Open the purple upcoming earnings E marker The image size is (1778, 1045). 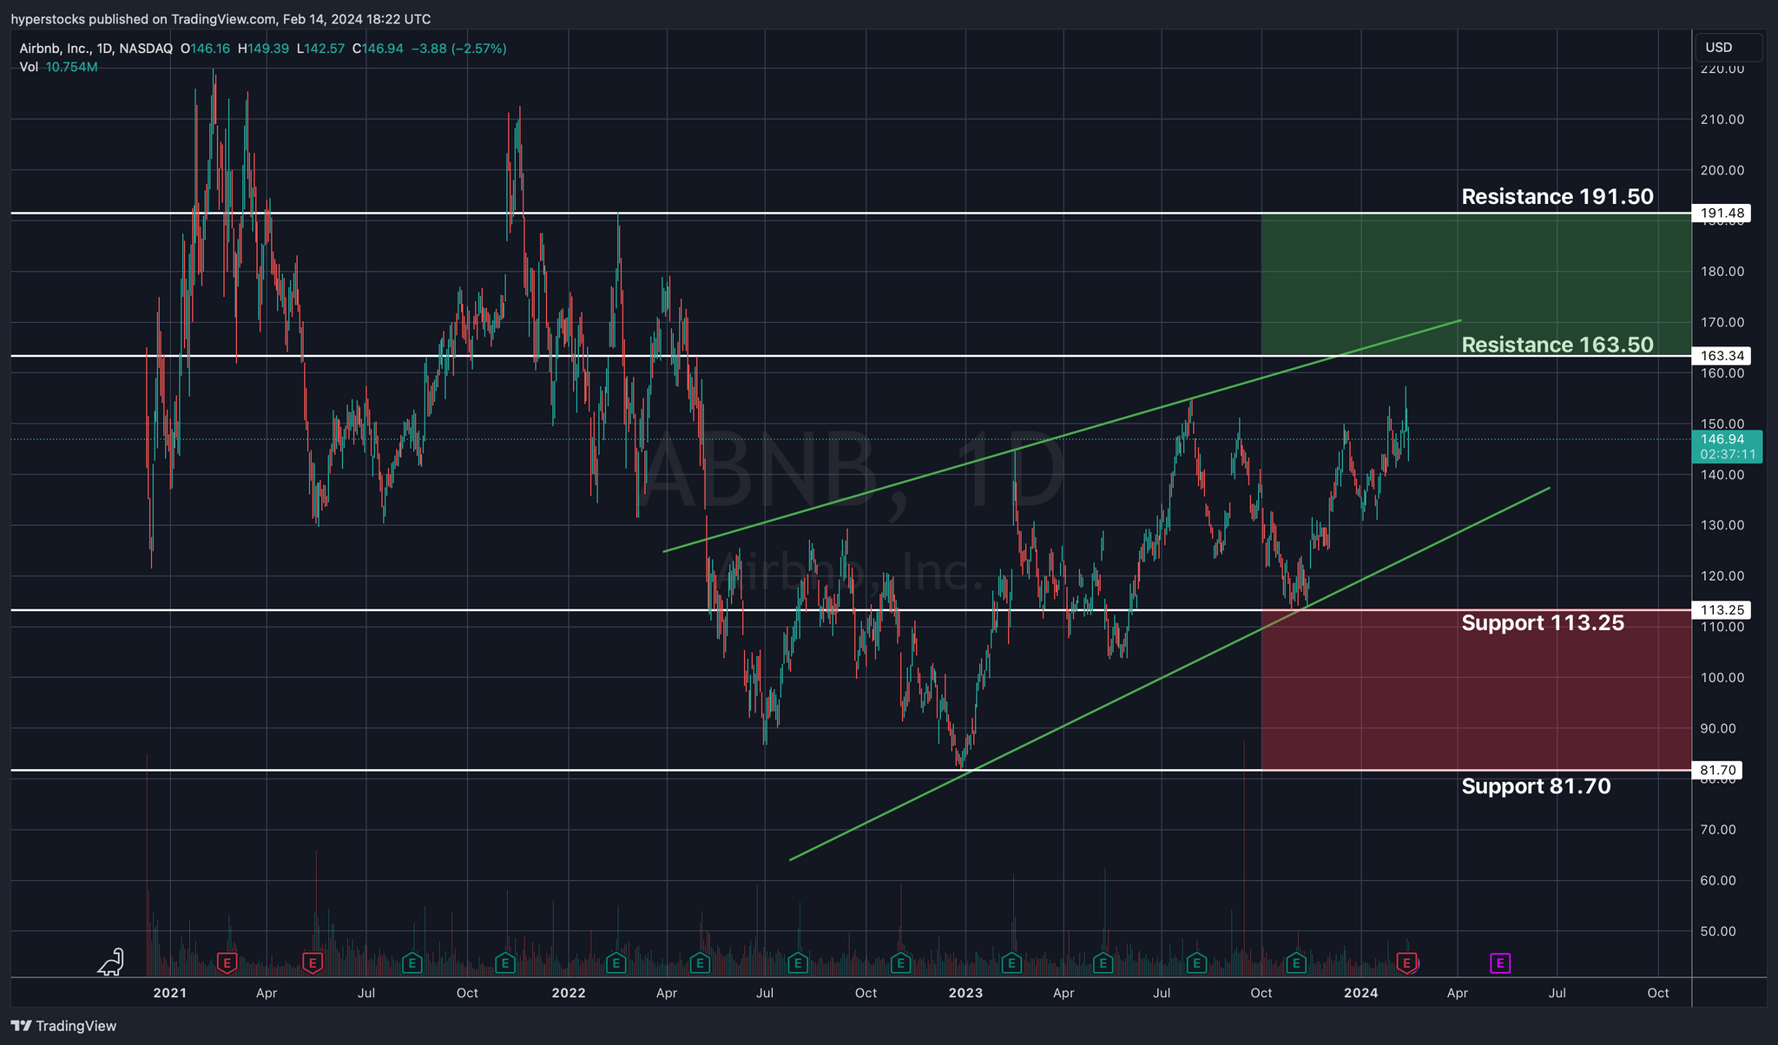(1499, 963)
